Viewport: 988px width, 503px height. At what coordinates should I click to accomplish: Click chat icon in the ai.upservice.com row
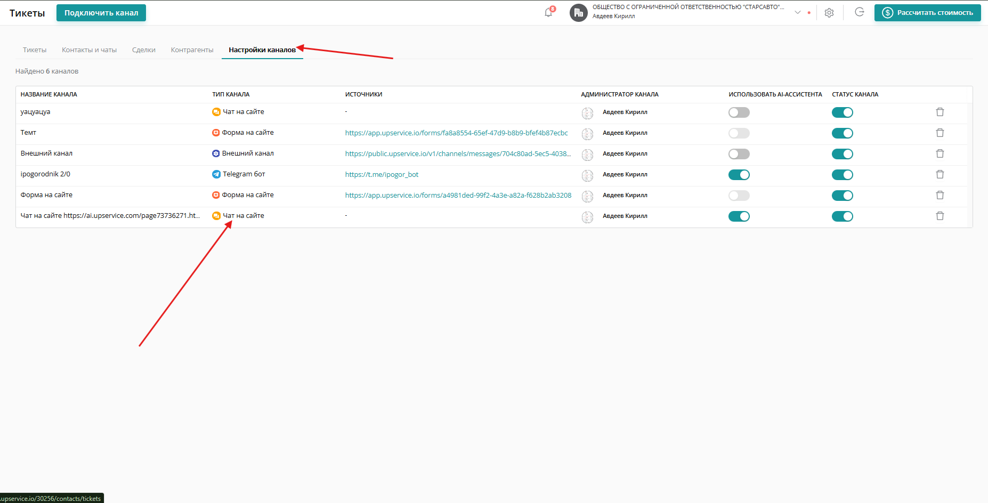[216, 216]
